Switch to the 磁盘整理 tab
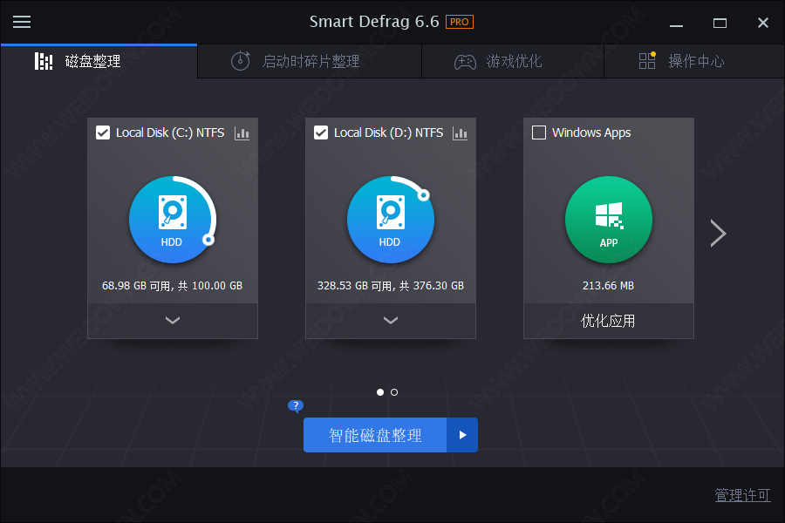The image size is (785, 523). 99,61
